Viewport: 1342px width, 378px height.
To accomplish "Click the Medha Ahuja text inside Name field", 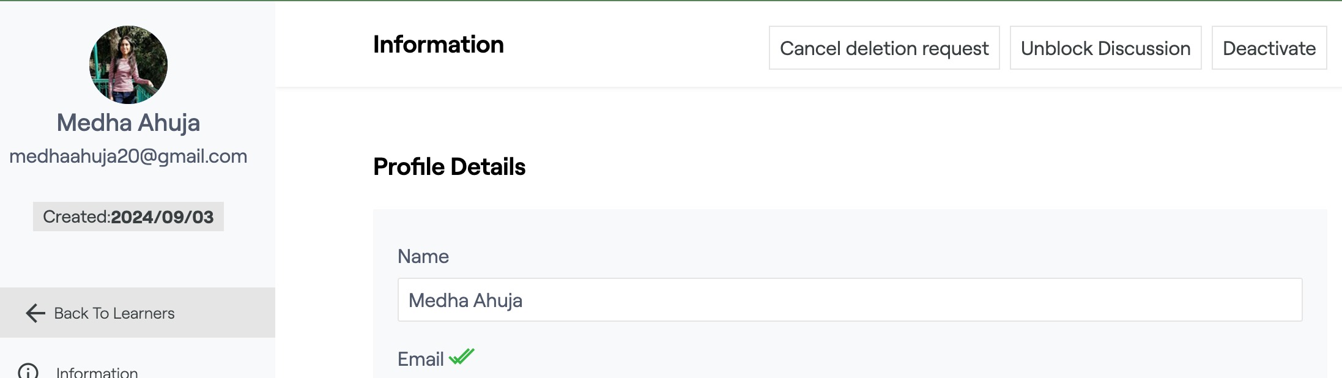I will click(x=465, y=301).
